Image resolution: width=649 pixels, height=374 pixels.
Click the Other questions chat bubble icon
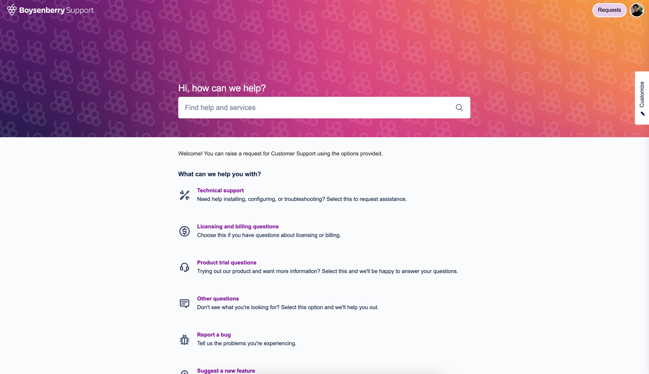click(x=185, y=303)
